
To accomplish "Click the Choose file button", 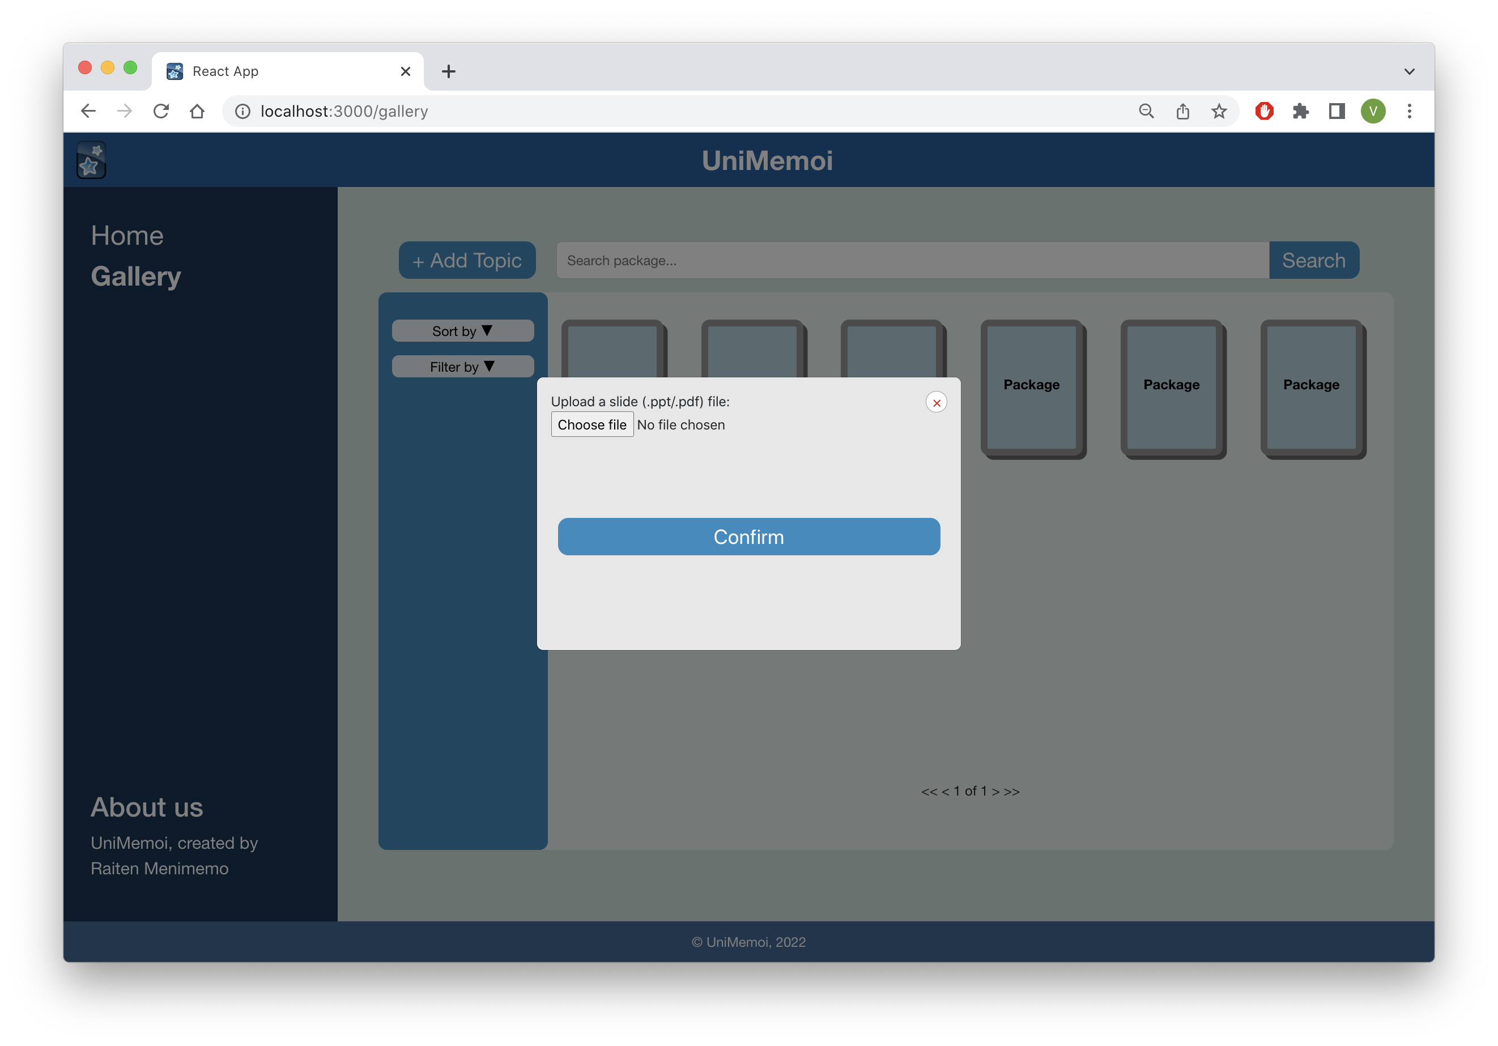I will point(591,425).
